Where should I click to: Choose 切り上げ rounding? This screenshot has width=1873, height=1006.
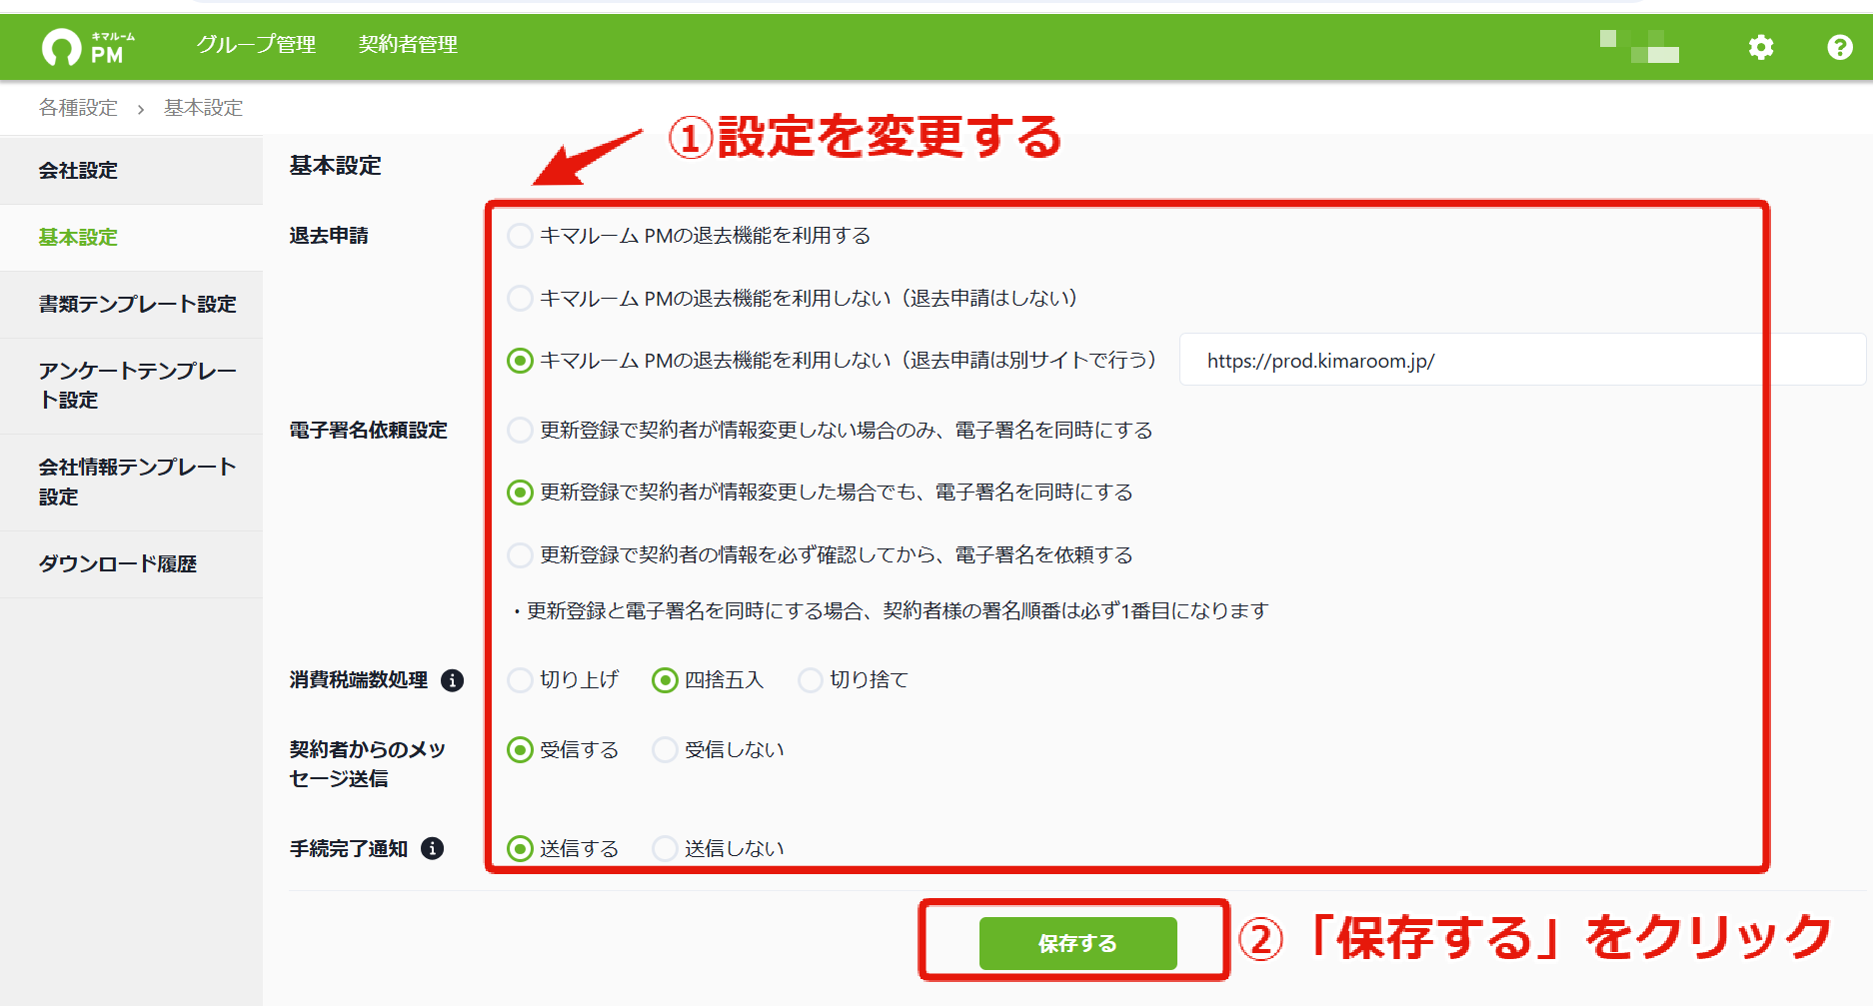(520, 680)
